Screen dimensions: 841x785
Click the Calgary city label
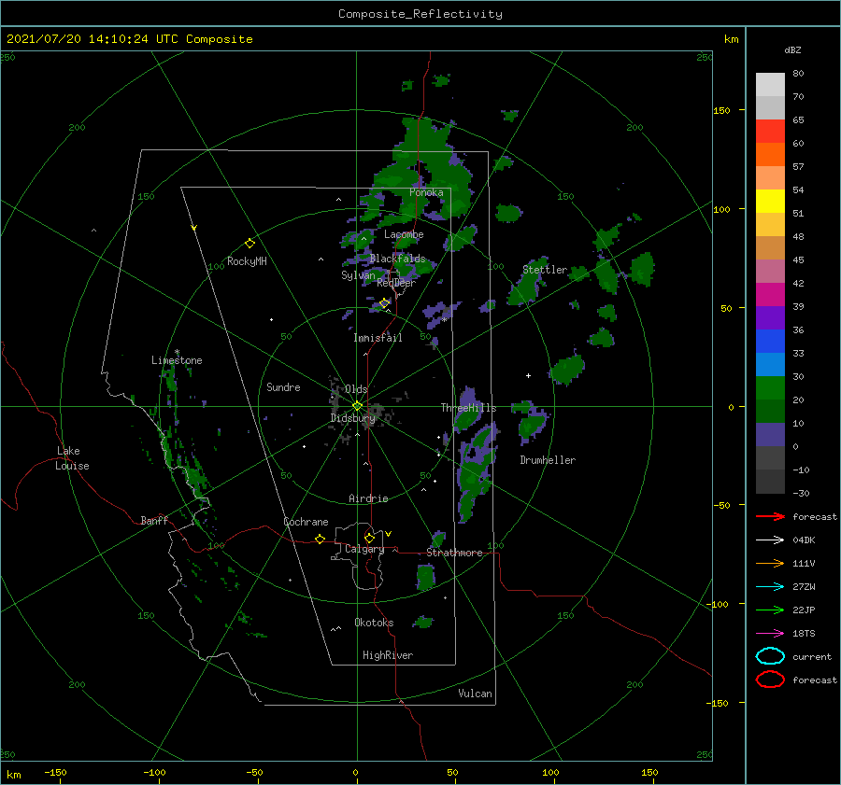(x=364, y=549)
